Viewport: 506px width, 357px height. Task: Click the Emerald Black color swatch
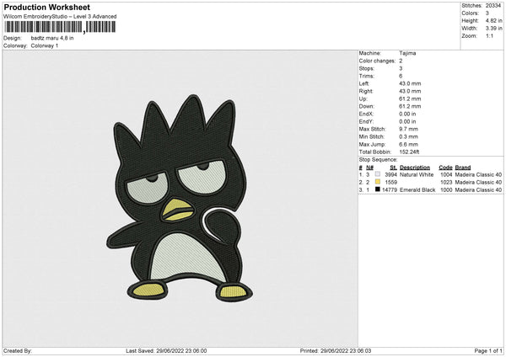pyautogui.click(x=378, y=189)
